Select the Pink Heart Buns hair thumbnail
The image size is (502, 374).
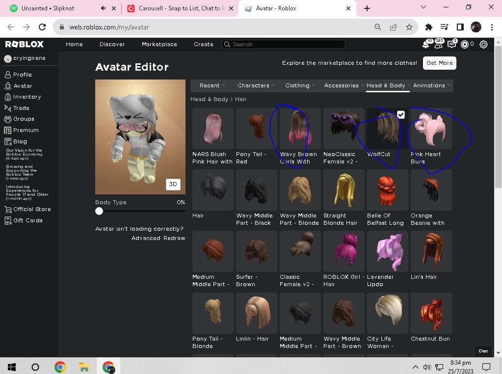pos(430,128)
